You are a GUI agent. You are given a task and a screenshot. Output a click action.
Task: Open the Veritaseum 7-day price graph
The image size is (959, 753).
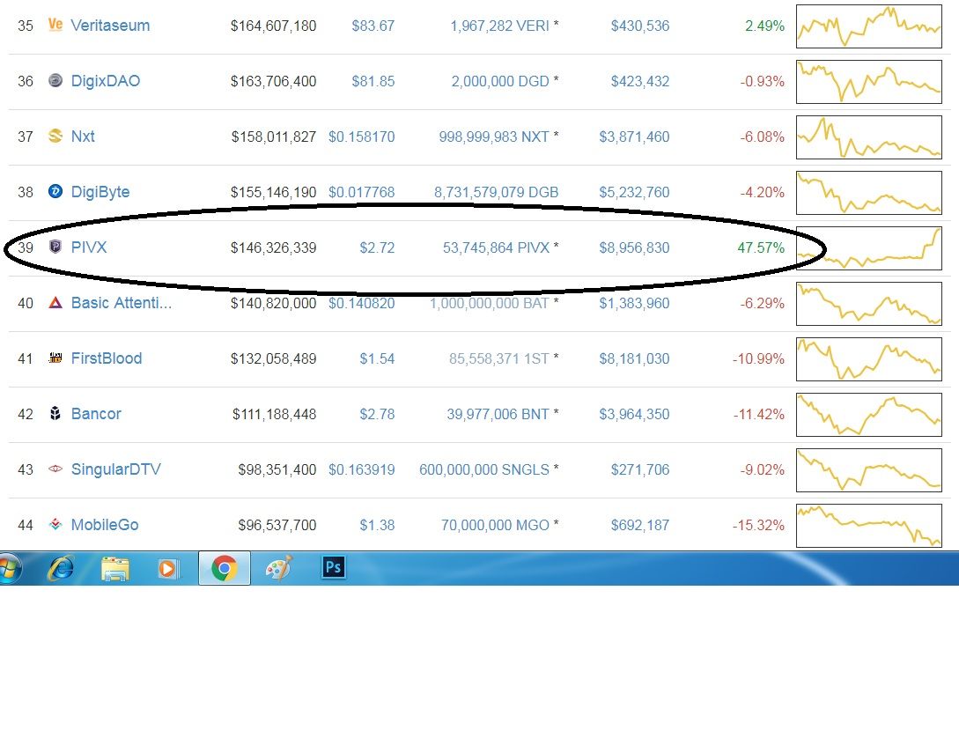(869, 26)
